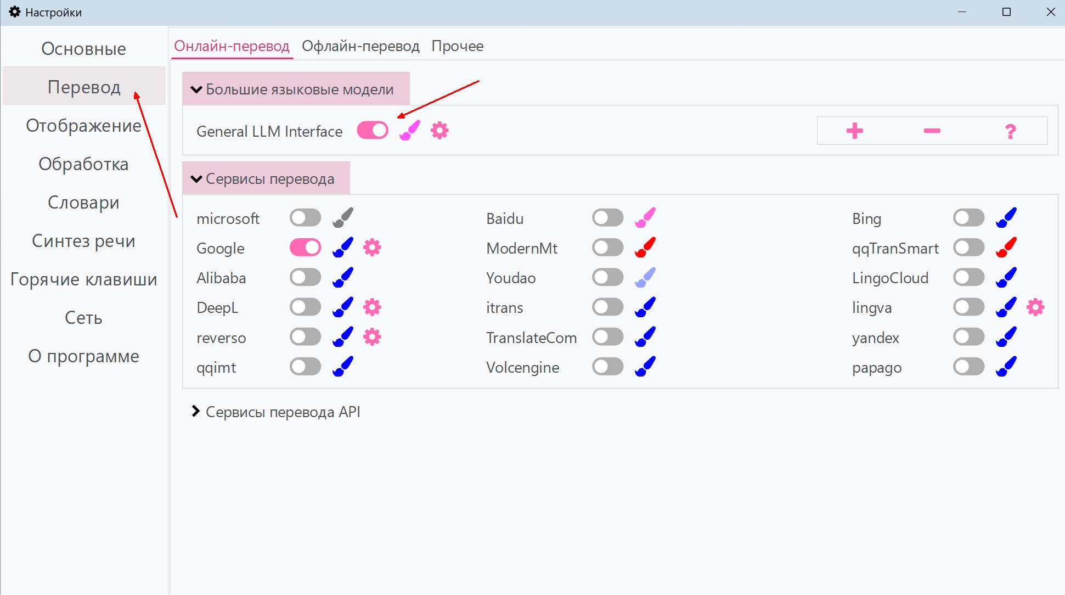Click the brush icon next to reverso
The image size is (1065, 595).
pyautogui.click(x=343, y=336)
